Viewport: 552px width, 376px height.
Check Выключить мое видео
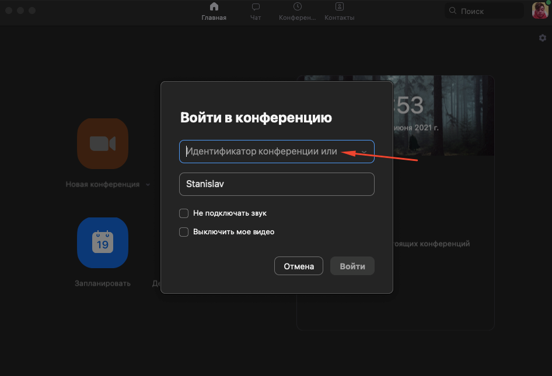184,232
